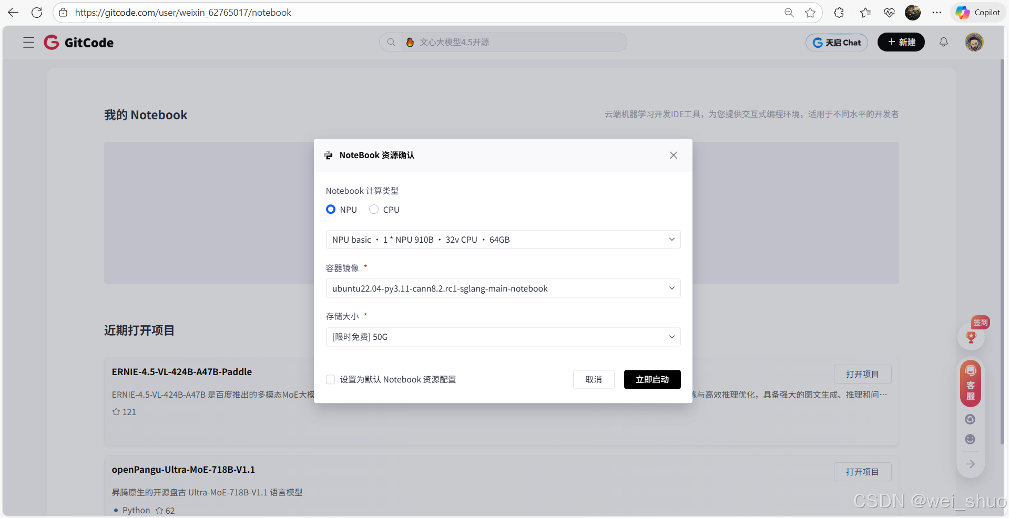The image size is (1009, 518).
Task: Open the hamburger menu next to GitCode logo
Action: 28,43
